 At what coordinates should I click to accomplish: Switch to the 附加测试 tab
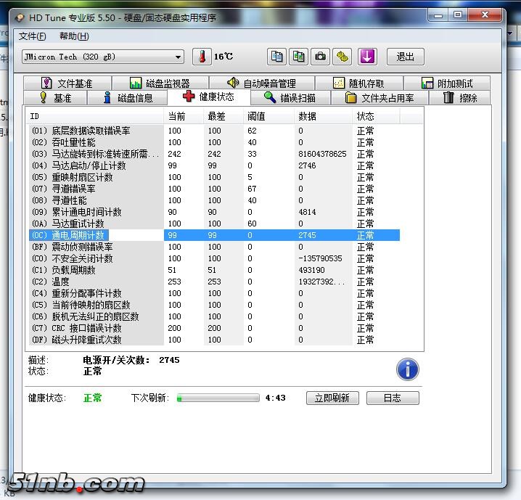[x=447, y=83]
